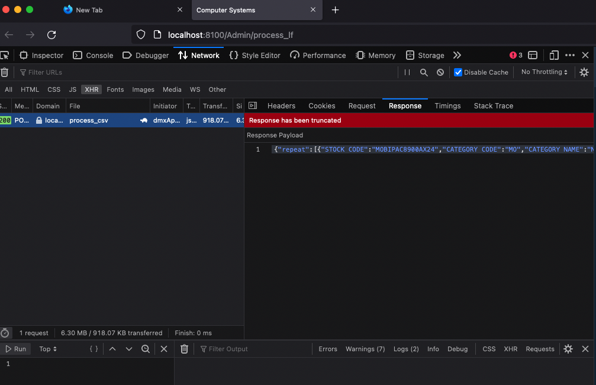Image resolution: width=596 pixels, height=385 pixels.
Task: Click the performance analysis stopwatch icon
Action: [5, 333]
